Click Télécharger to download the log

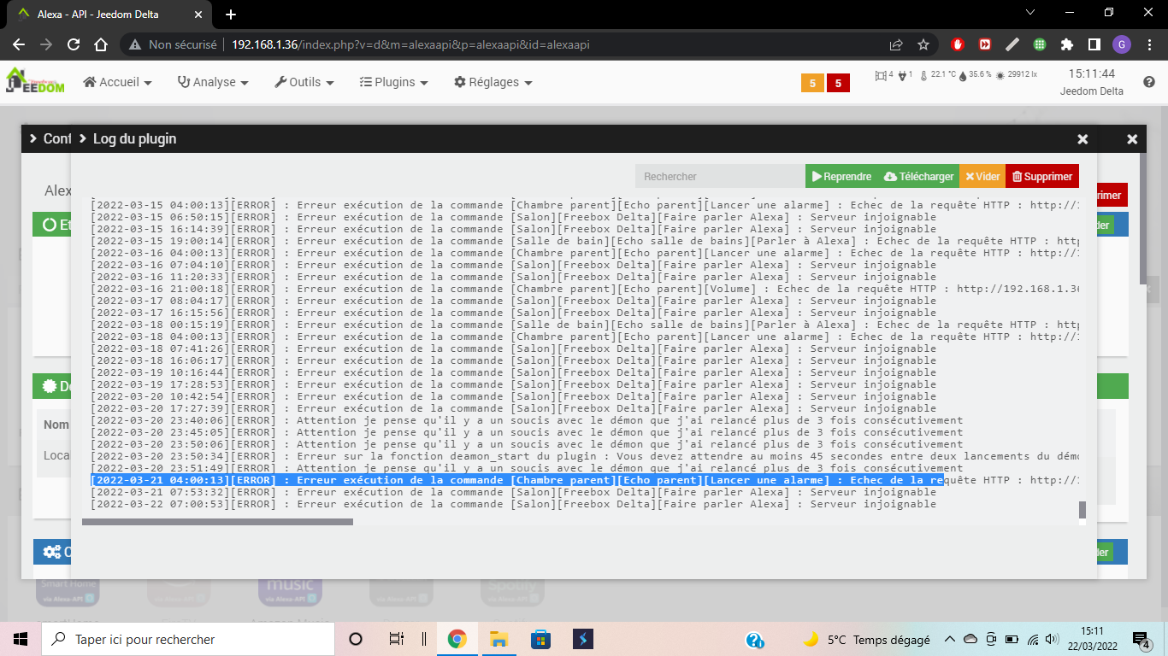[x=918, y=176]
